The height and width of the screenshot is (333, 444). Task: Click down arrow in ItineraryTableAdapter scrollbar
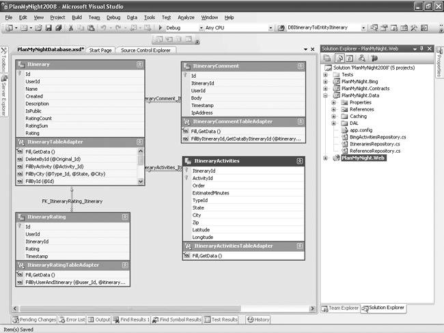[x=141, y=182]
